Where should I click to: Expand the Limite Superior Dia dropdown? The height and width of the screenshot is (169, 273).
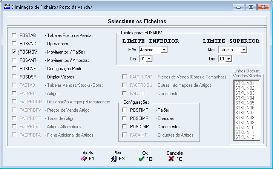coord(229,59)
